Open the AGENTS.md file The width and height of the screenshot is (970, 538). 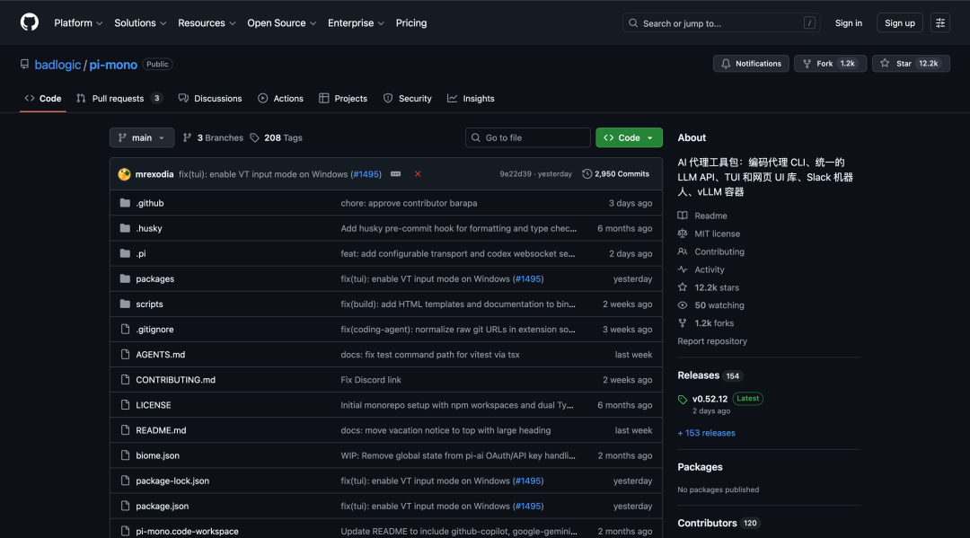[x=160, y=355]
